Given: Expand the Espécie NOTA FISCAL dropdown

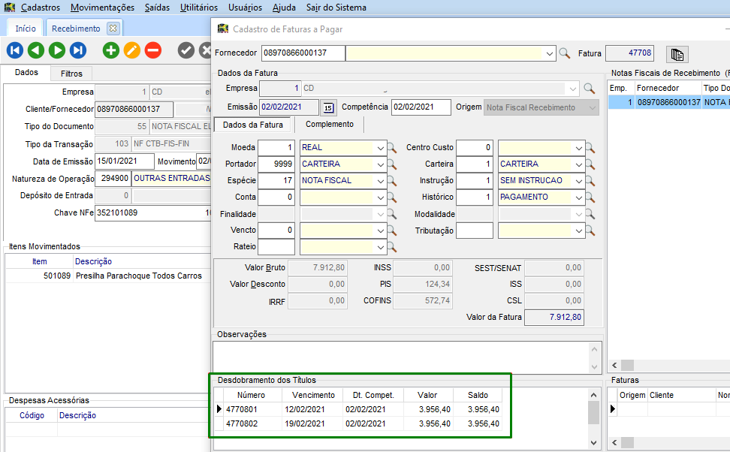Looking at the screenshot, I should tap(381, 181).
